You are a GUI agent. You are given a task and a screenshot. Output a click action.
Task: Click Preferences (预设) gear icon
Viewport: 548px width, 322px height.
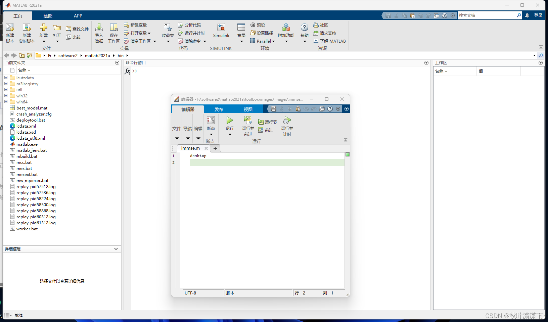[x=253, y=25]
